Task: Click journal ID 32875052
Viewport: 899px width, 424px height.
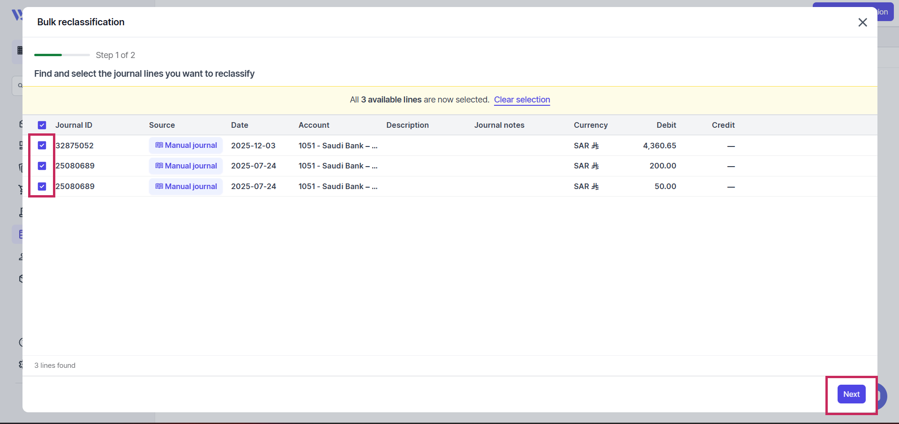Action: pyautogui.click(x=75, y=146)
